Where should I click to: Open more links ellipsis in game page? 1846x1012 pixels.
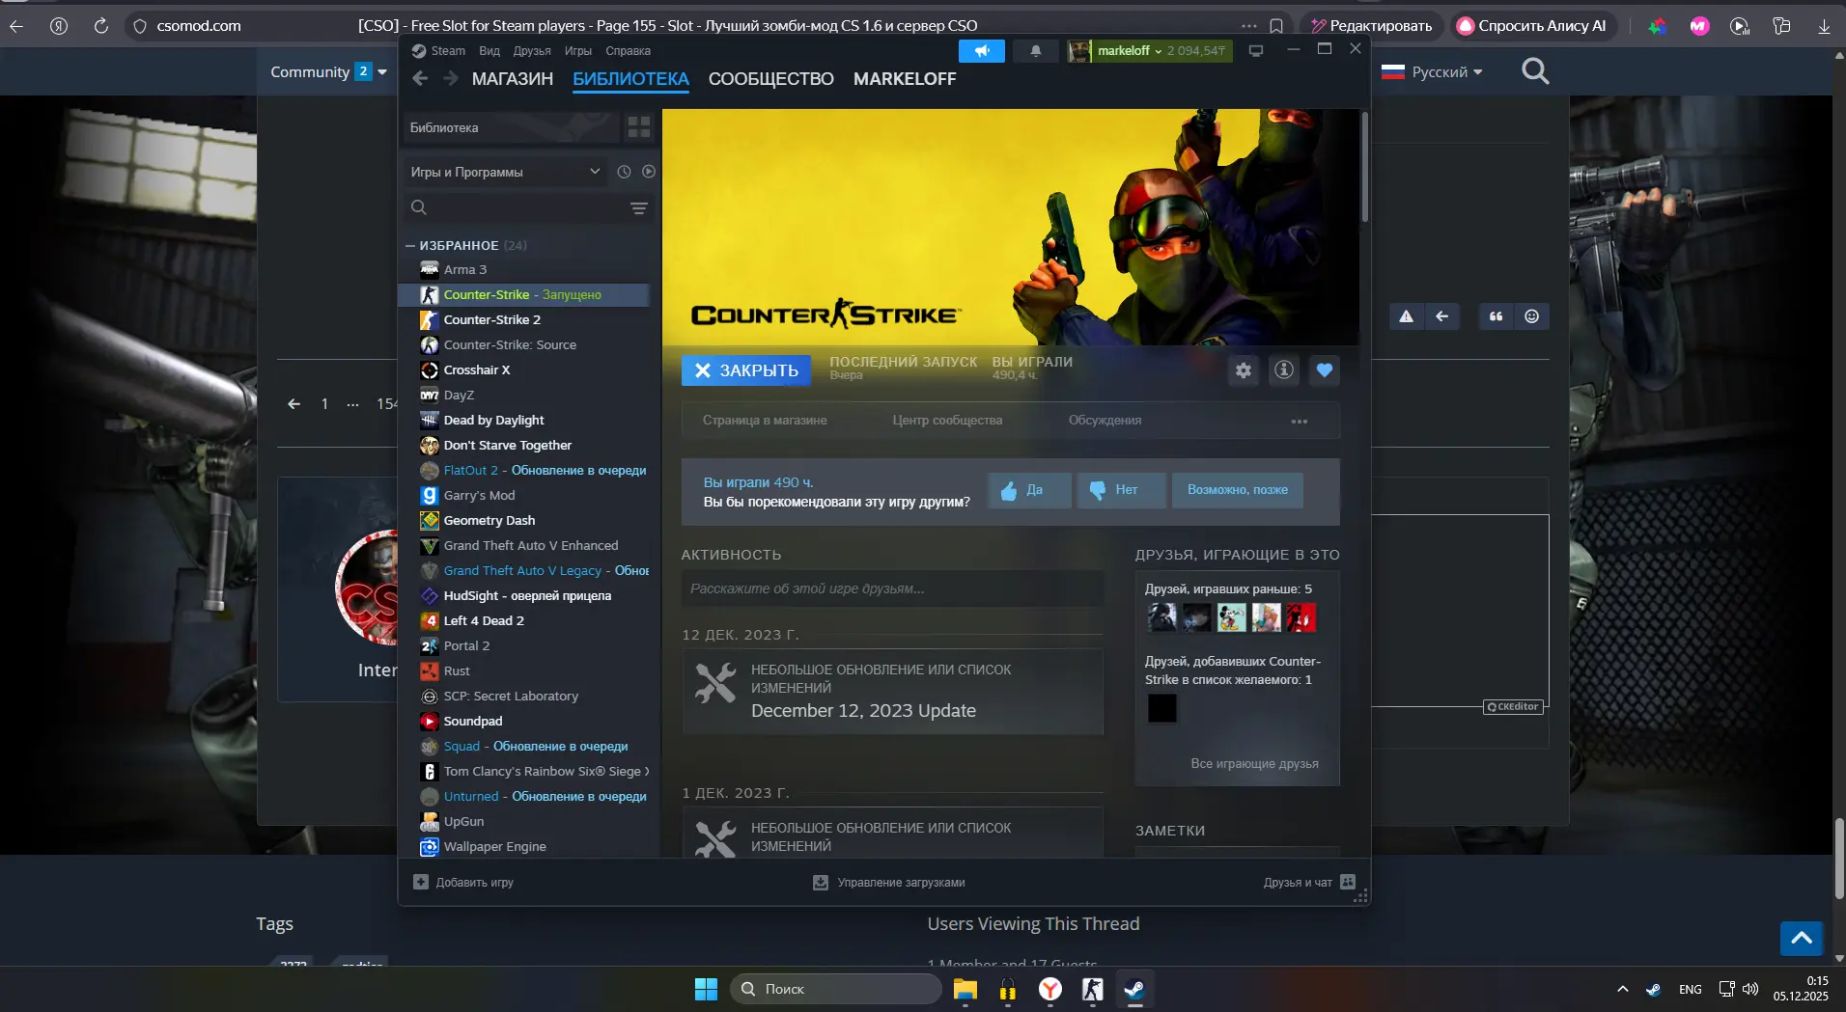[x=1300, y=422]
